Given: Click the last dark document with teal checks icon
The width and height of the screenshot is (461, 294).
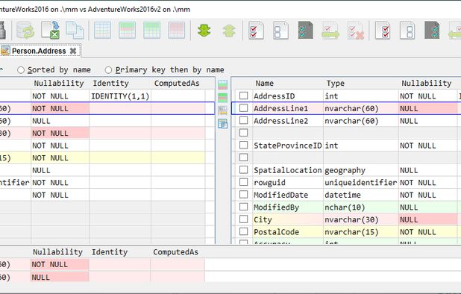Looking at the screenshot, I should [432, 30].
